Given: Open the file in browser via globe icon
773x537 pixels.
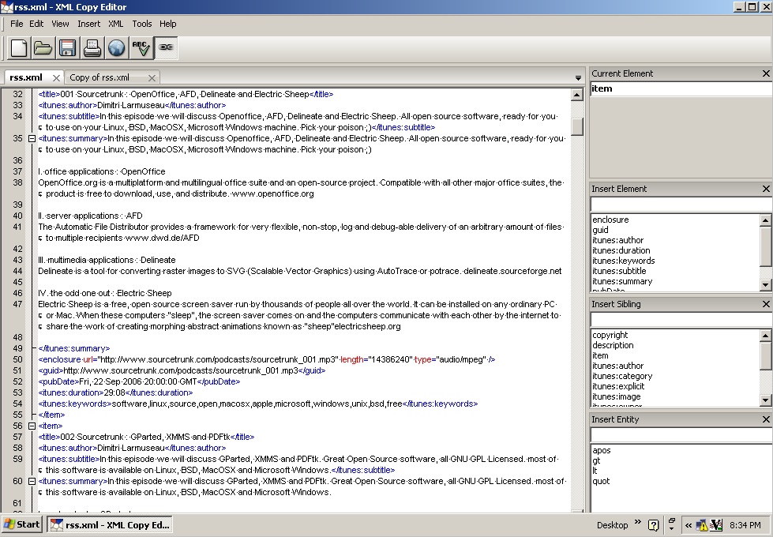Looking at the screenshot, I should coord(117,48).
